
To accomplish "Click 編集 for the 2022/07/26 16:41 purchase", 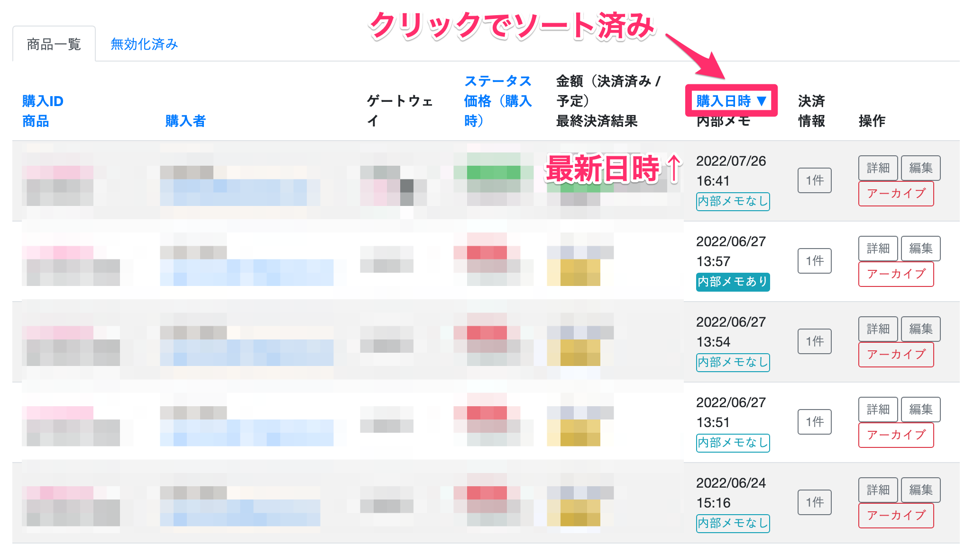I will (920, 168).
